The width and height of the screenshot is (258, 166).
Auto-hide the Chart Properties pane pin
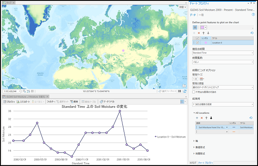pos(251,3)
